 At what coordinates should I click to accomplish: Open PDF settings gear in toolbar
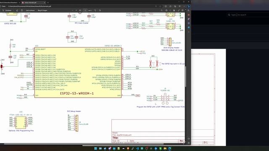[x=182, y=10]
